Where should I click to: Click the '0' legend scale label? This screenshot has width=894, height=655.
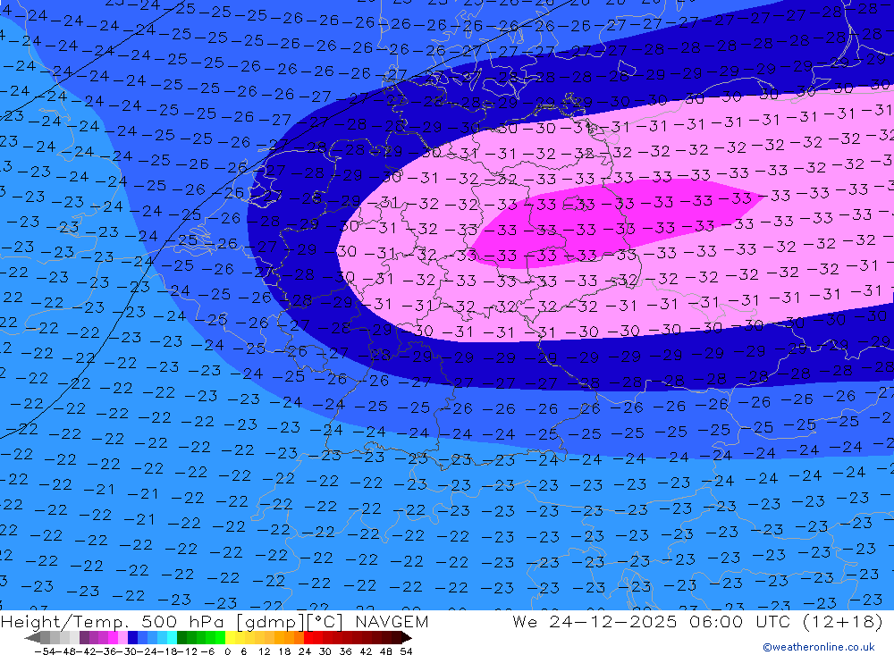point(227,651)
